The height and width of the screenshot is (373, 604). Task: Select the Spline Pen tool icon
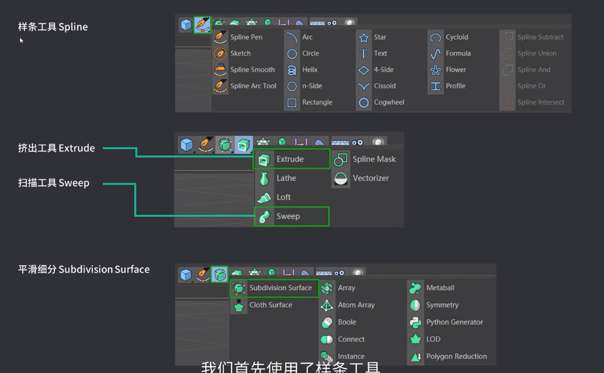coord(220,37)
